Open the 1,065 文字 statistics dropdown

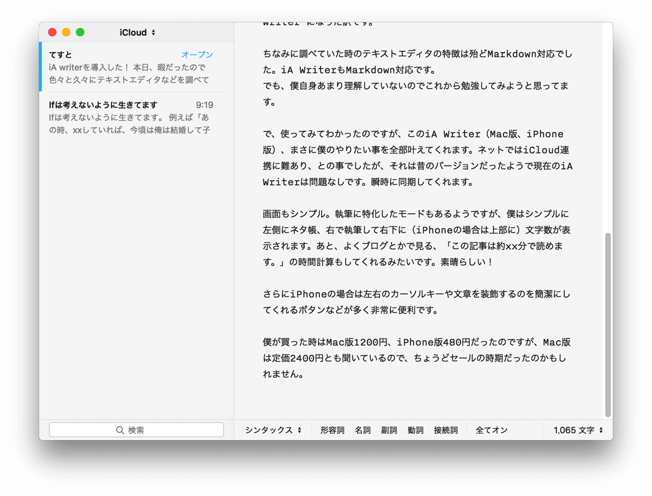pos(578,430)
